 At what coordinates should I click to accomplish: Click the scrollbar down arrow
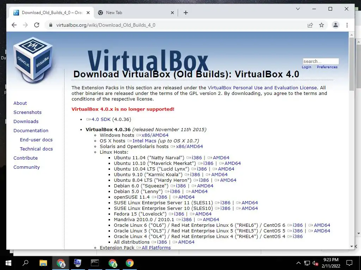(x=351, y=246)
